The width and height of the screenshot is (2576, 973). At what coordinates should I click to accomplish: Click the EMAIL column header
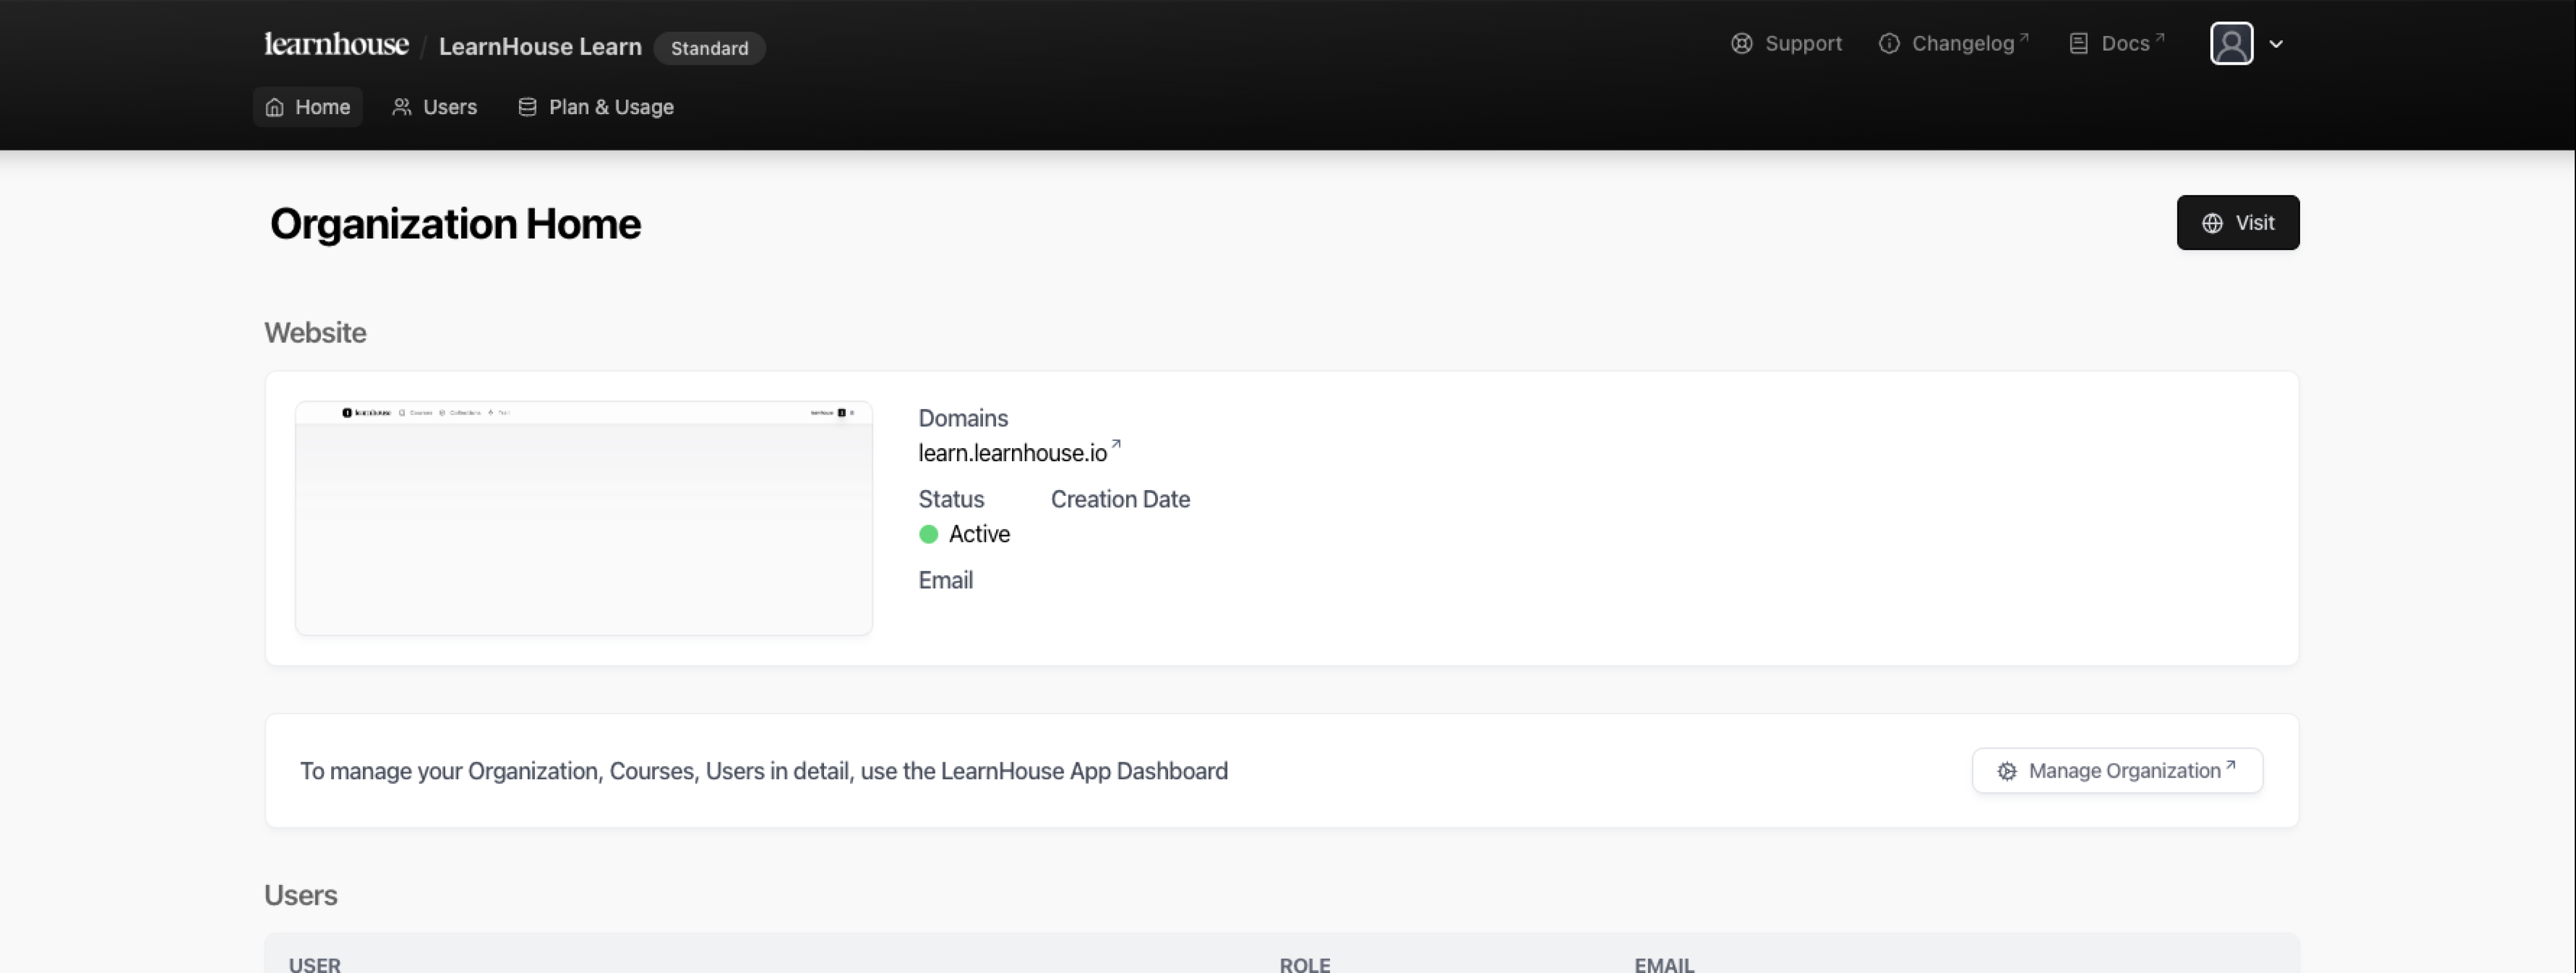click(x=1664, y=965)
